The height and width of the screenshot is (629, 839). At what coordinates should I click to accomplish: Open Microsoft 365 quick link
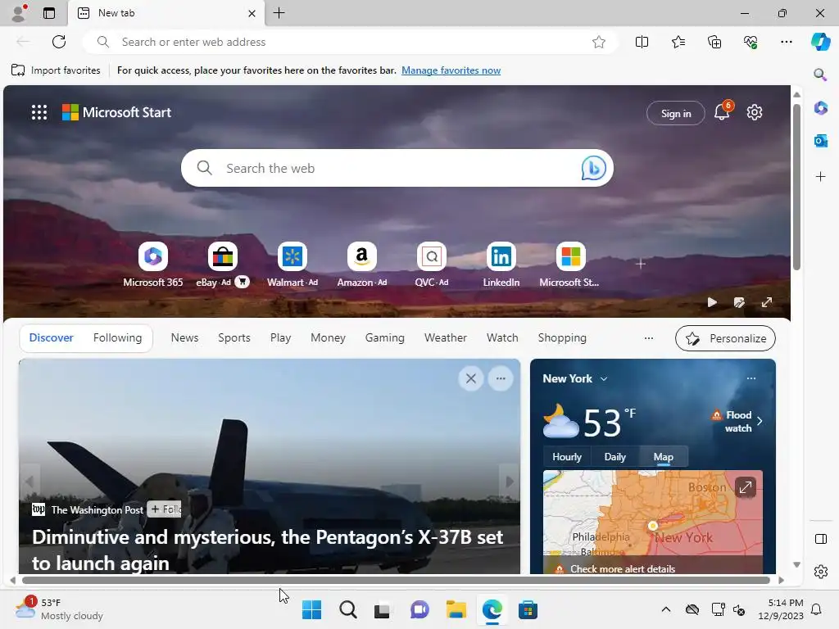coord(153,265)
